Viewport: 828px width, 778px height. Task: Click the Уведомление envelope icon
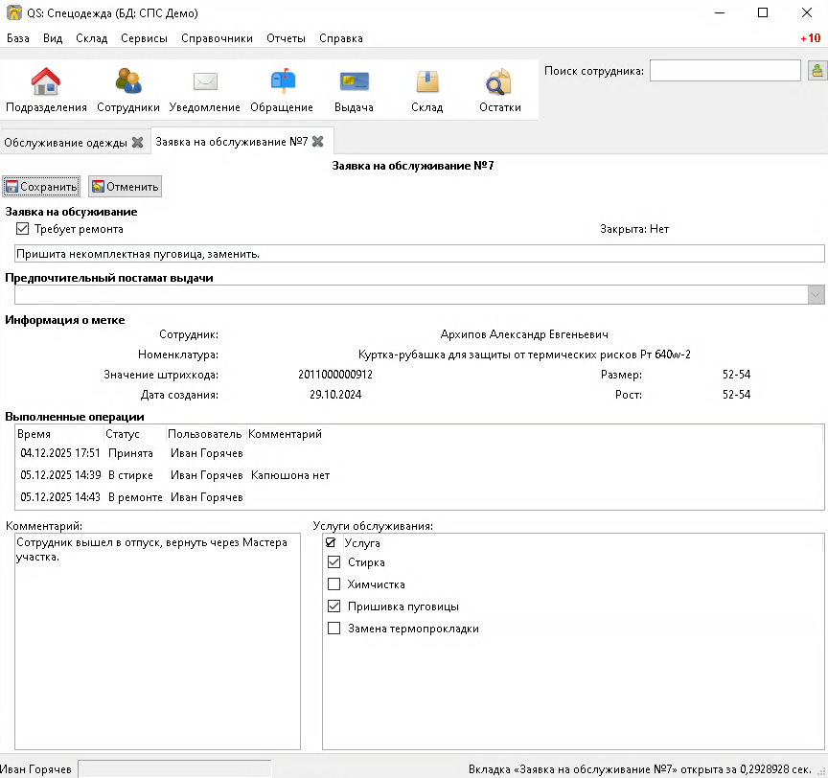pos(205,83)
